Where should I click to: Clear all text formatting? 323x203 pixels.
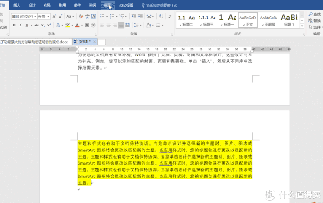(x=81, y=17)
